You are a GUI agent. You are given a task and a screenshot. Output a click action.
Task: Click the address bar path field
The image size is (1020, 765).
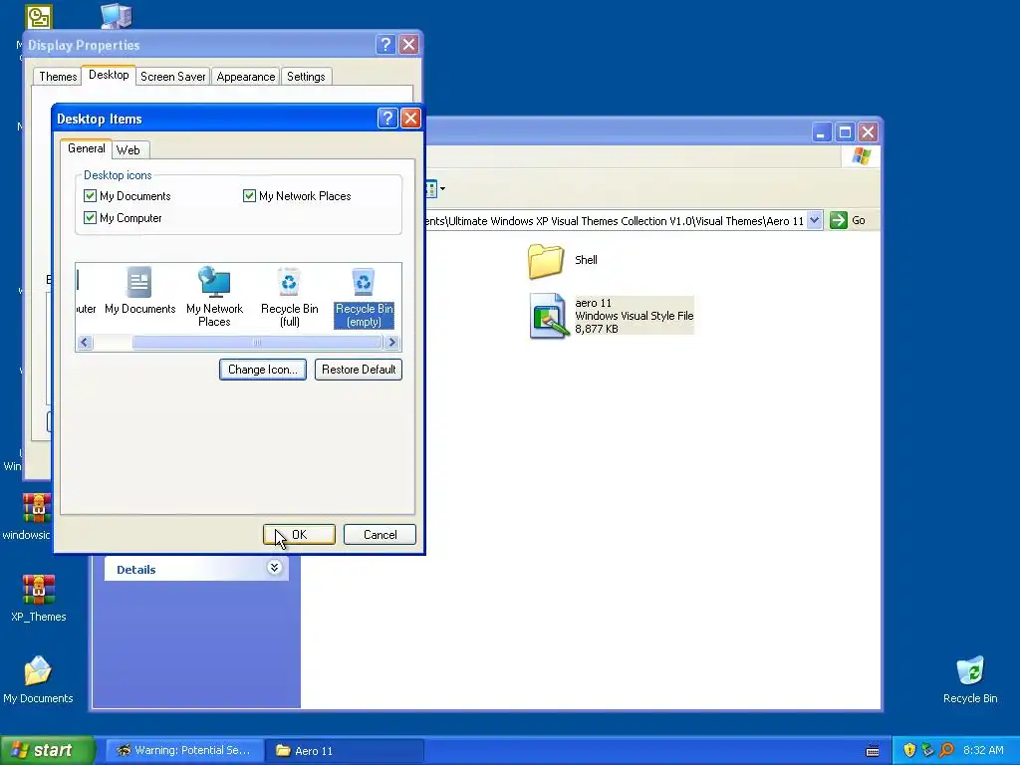click(x=616, y=221)
